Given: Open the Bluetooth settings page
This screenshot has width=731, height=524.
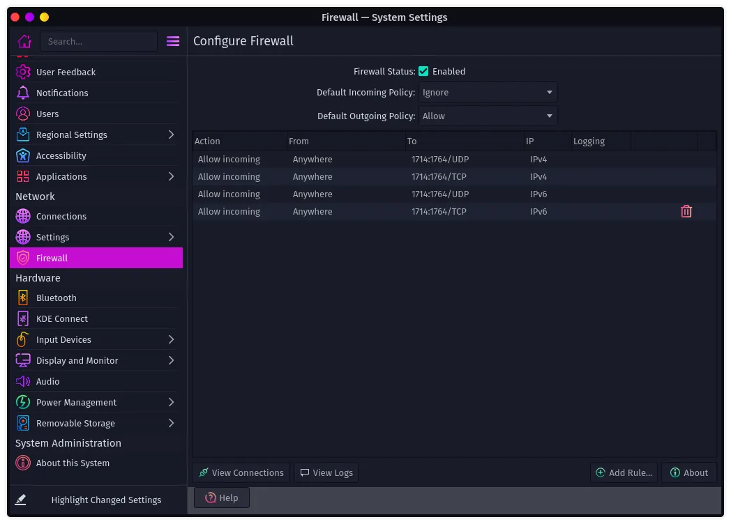Looking at the screenshot, I should point(96,298).
